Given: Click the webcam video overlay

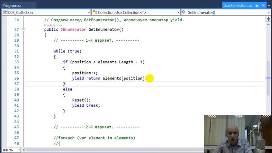Looking at the screenshot, I should click(x=238, y=134).
